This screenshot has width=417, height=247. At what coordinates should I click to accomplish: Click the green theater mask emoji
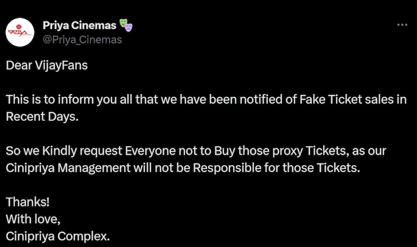pos(123,24)
